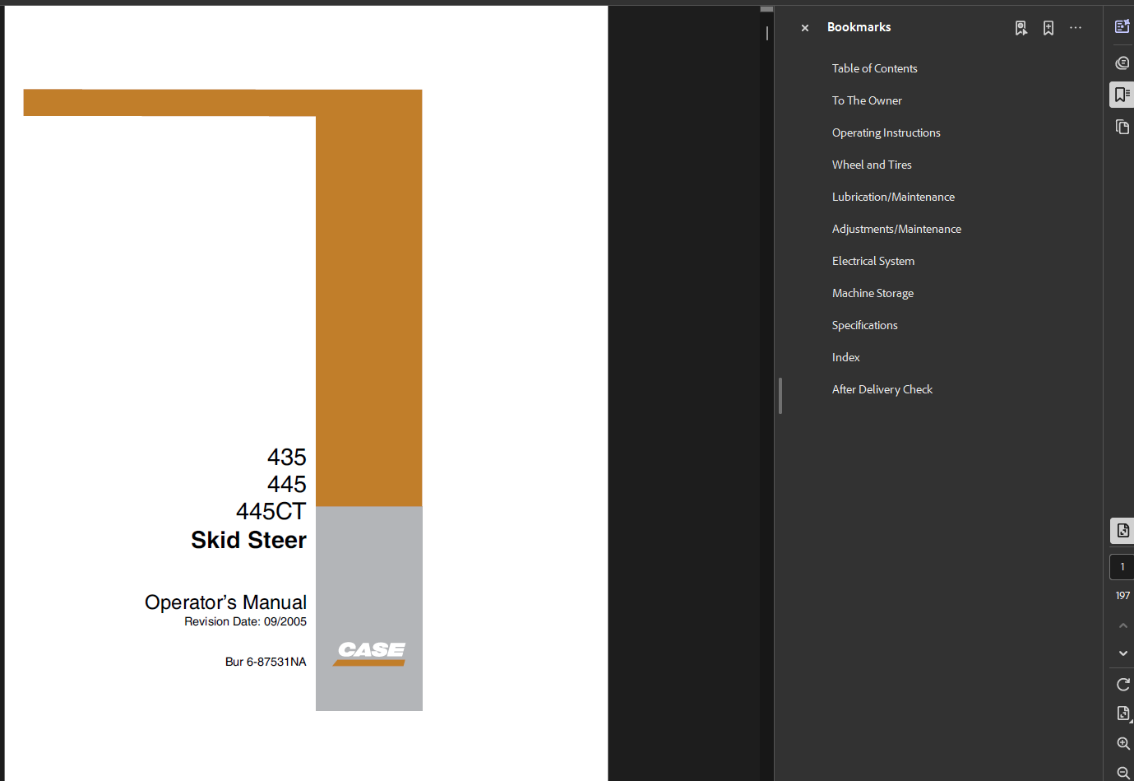
Task: Go to the previous page arrow
Action: [1123, 625]
